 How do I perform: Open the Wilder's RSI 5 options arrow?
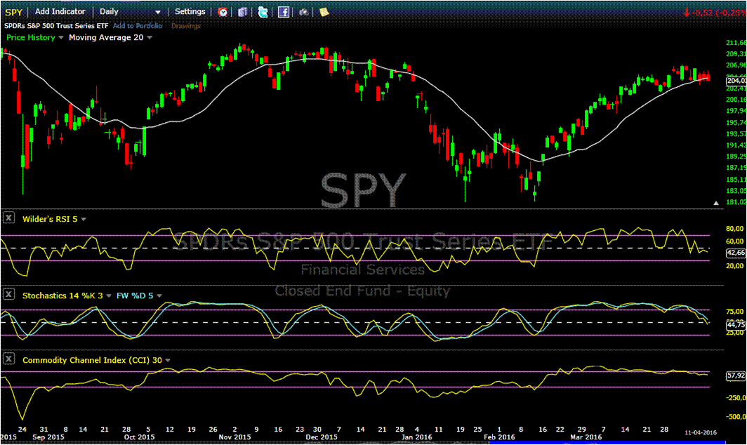pos(84,219)
